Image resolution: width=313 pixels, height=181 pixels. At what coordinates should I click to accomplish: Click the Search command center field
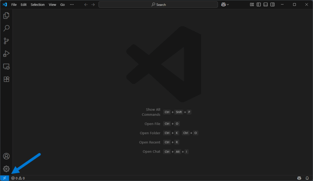(158, 4)
